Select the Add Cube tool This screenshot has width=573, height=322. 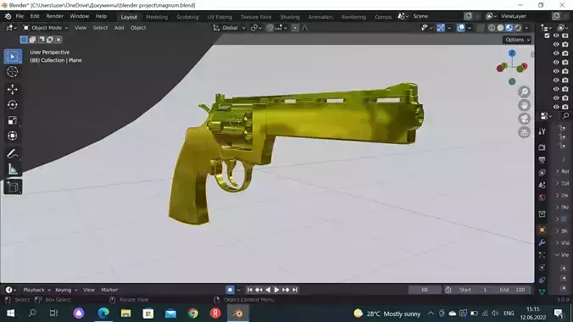(13, 186)
